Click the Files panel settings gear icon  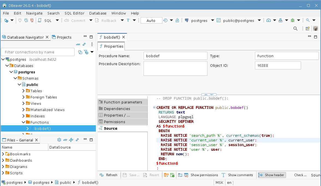click(x=59, y=140)
